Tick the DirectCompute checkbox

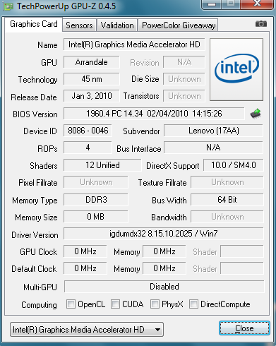coord(193,304)
